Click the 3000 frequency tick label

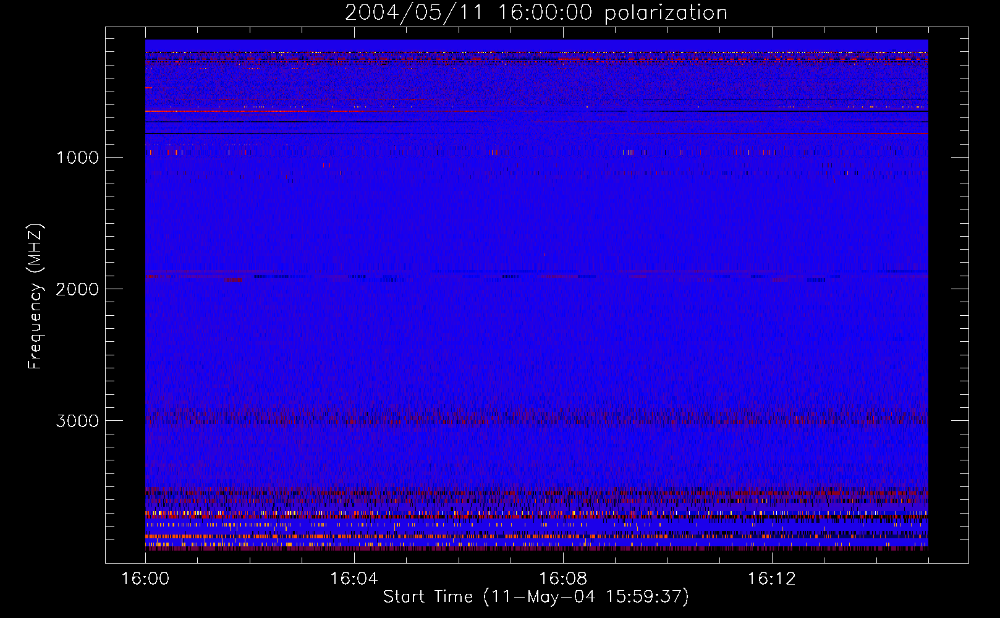77,421
